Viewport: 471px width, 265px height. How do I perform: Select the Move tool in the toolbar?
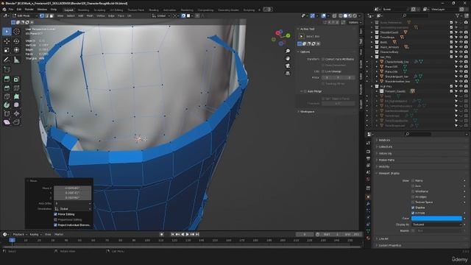(x=7, y=41)
